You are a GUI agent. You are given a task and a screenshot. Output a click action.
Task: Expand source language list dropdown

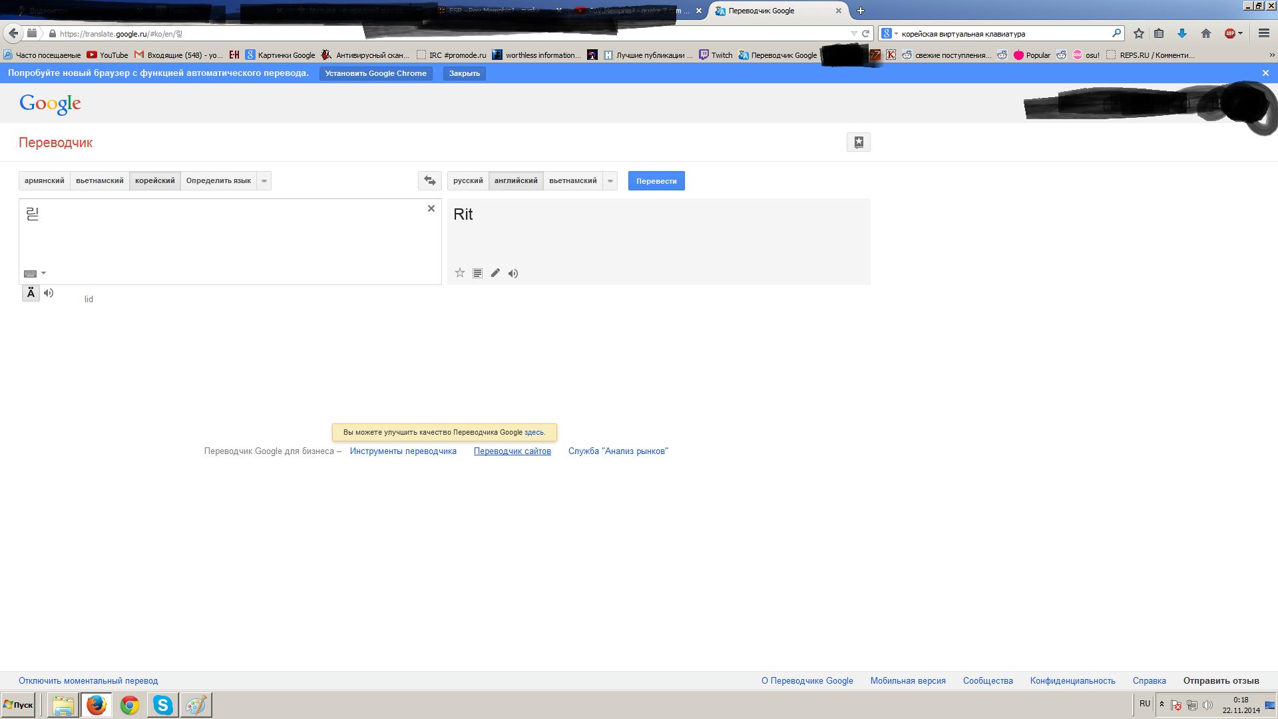tap(264, 180)
